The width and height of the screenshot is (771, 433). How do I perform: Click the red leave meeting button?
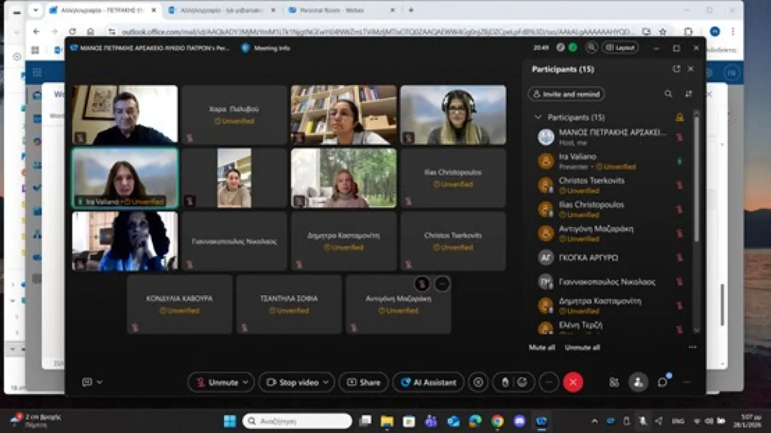pos(573,382)
